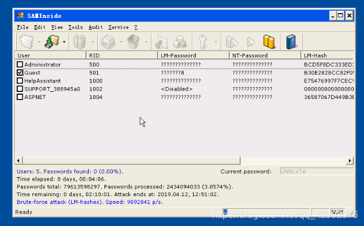
Task: Click the Current password field
Action: [317, 172]
